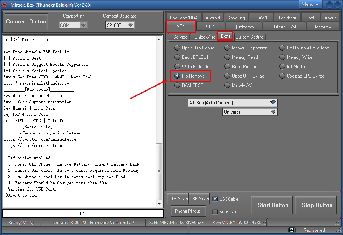This screenshot has height=235, width=343.
Task: Switch to the MTK tab
Action: point(181,26)
